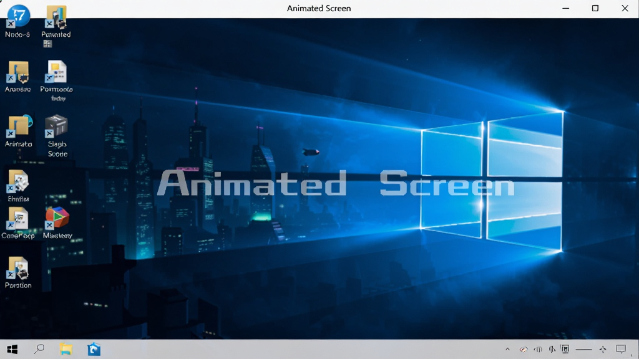Viewport: 639px width, 359px height.
Task: Open taskbar search magnifier
Action: [39, 349]
